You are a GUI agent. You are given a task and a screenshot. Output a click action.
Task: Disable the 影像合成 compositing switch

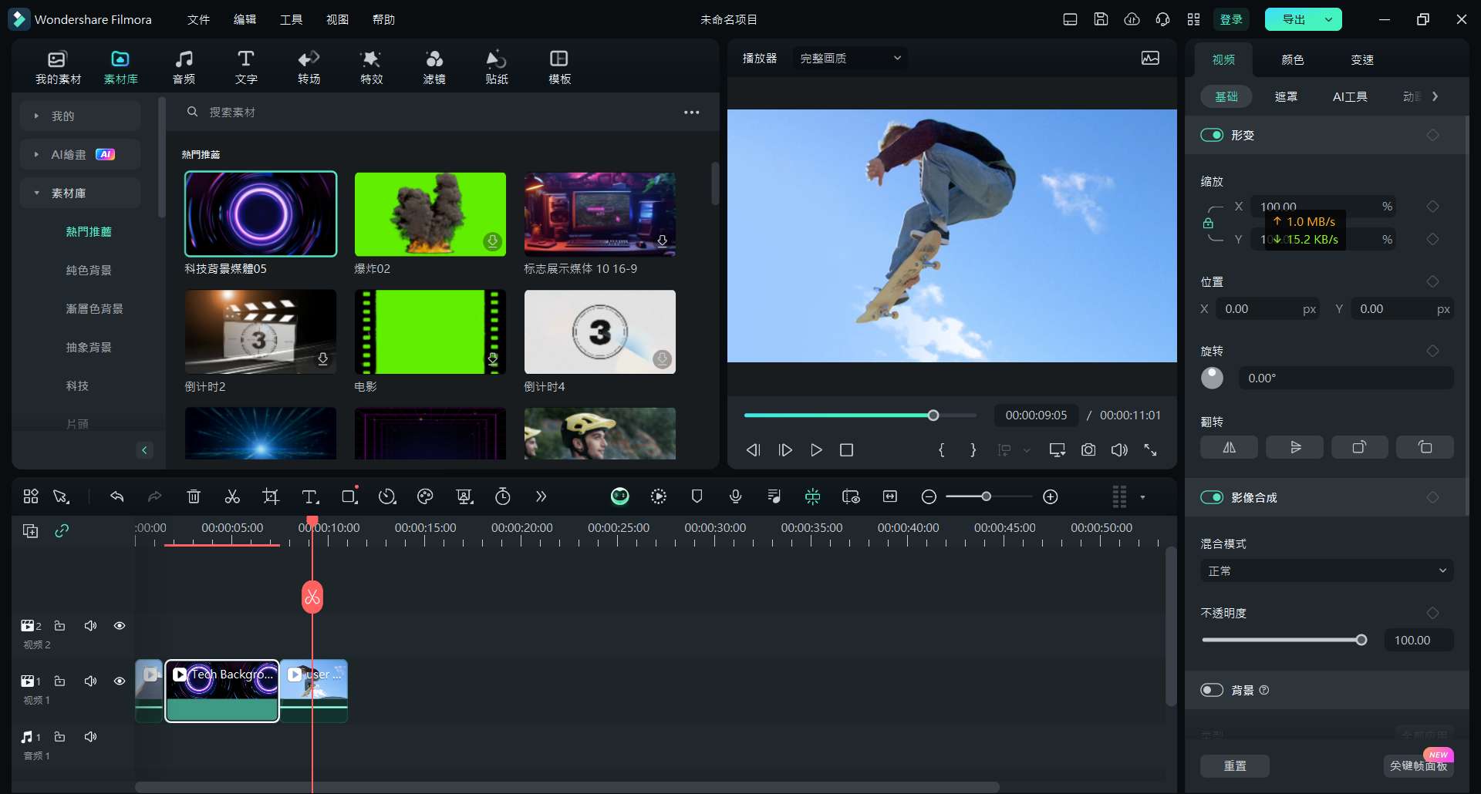click(1212, 498)
